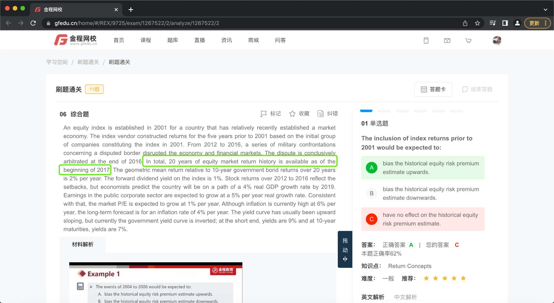Screen dimensions: 554x303
Task: Click the 收藏 star icon
Action: pyautogui.click(x=292, y=114)
